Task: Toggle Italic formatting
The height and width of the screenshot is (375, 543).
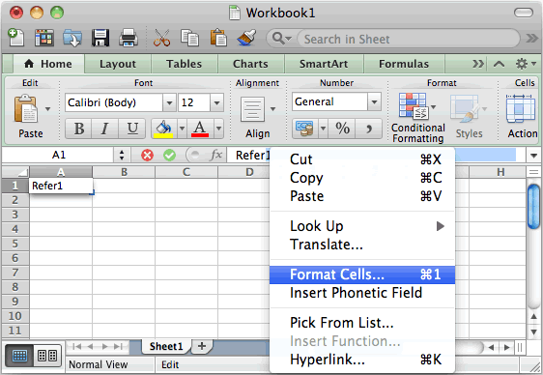Action: coord(104,129)
